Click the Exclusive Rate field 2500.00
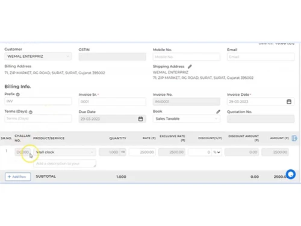Image resolution: width=301 pixels, height=226 pixels. pyautogui.click(x=172, y=152)
